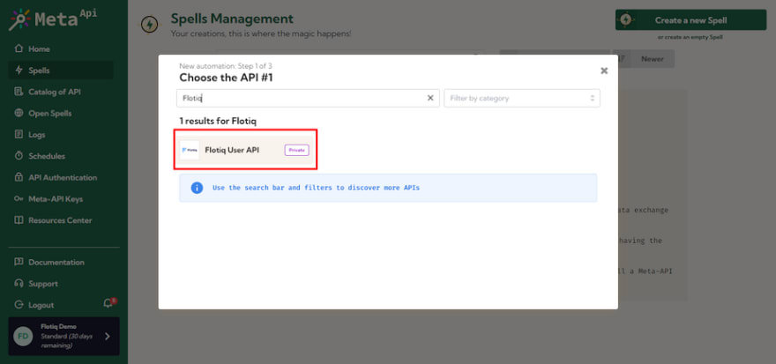Focus the API search field containing Flotiq
This screenshot has height=364, width=776.
[308, 98]
